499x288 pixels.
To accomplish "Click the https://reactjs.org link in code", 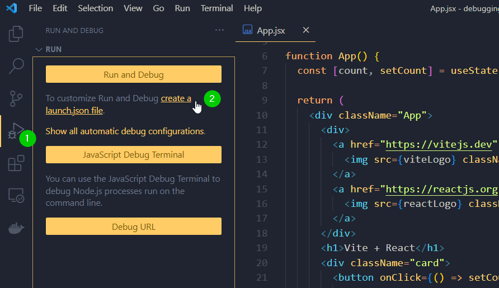I will (x=442, y=190).
